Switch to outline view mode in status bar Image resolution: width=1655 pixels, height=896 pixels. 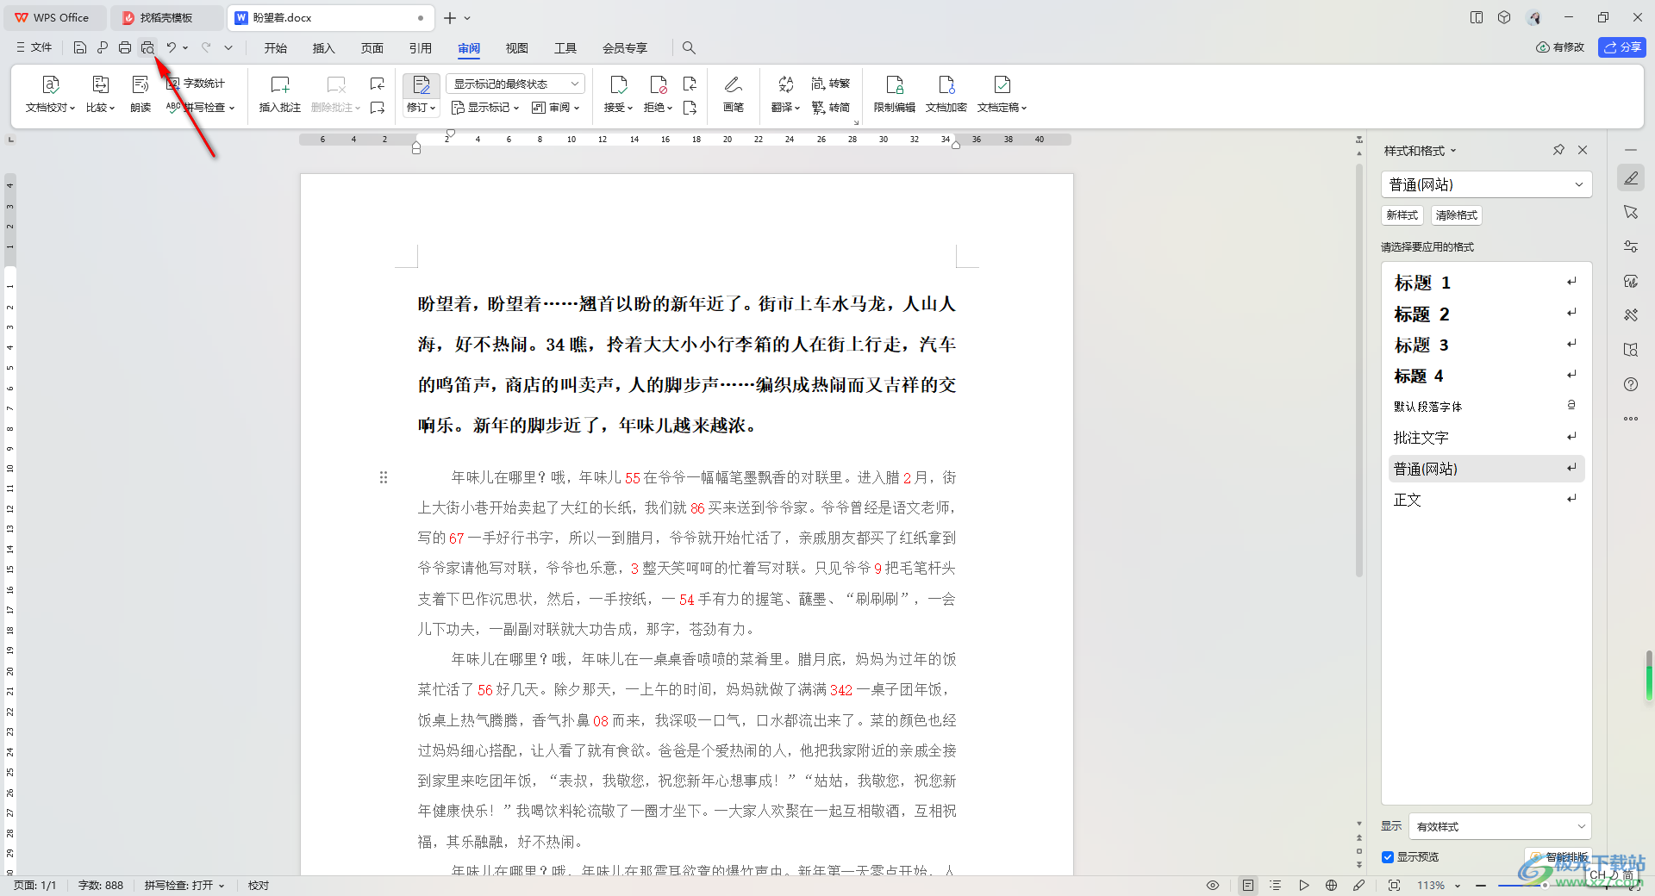1276,885
